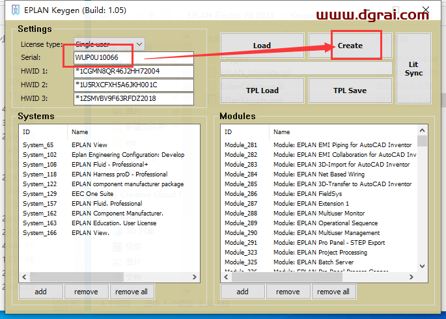Image resolution: width=446 pixels, height=319 pixels.
Task: Select Module_291 Pro Panel STEP Export row
Action: (320, 243)
